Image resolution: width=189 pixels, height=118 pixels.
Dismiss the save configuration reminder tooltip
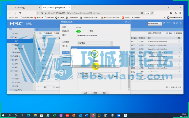coord(160,24)
